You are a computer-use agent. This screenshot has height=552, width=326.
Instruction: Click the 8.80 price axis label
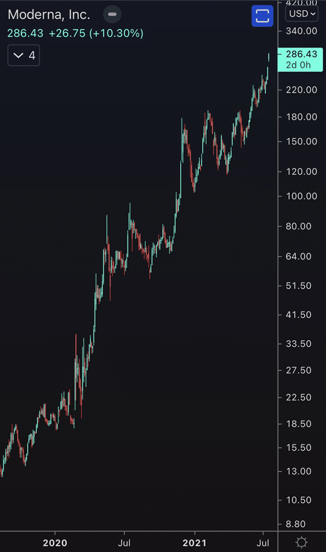[x=296, y=524]
